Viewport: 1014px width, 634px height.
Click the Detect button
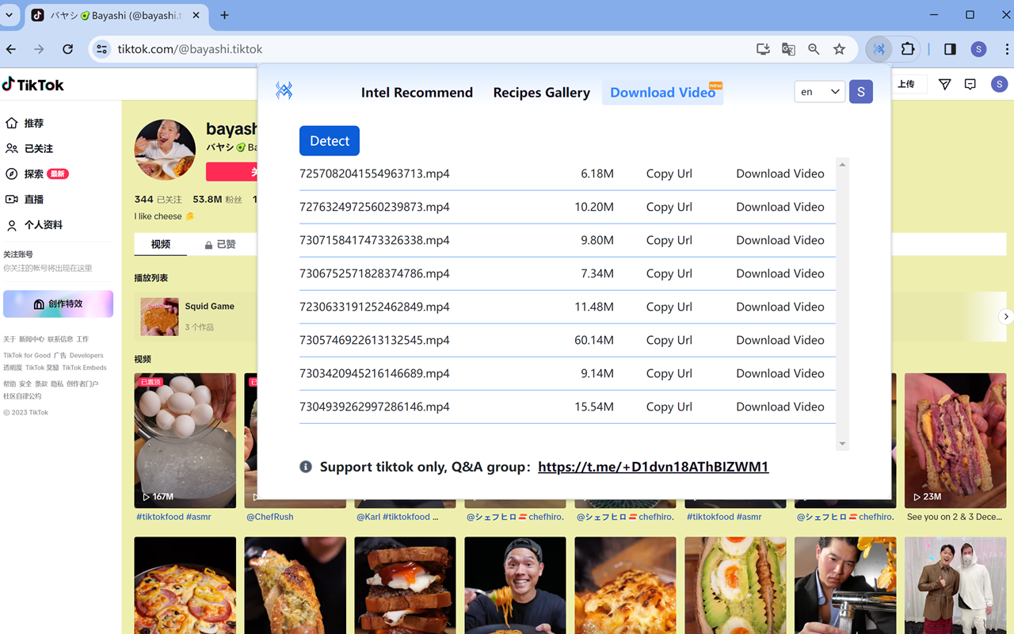click(x=329, y=140)
